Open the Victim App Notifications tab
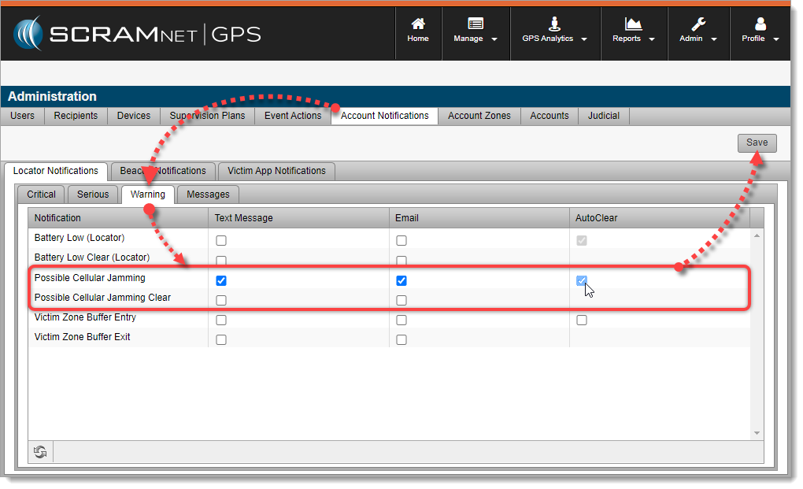Viewport: 803px width, 489px height. tap(276, 171)
